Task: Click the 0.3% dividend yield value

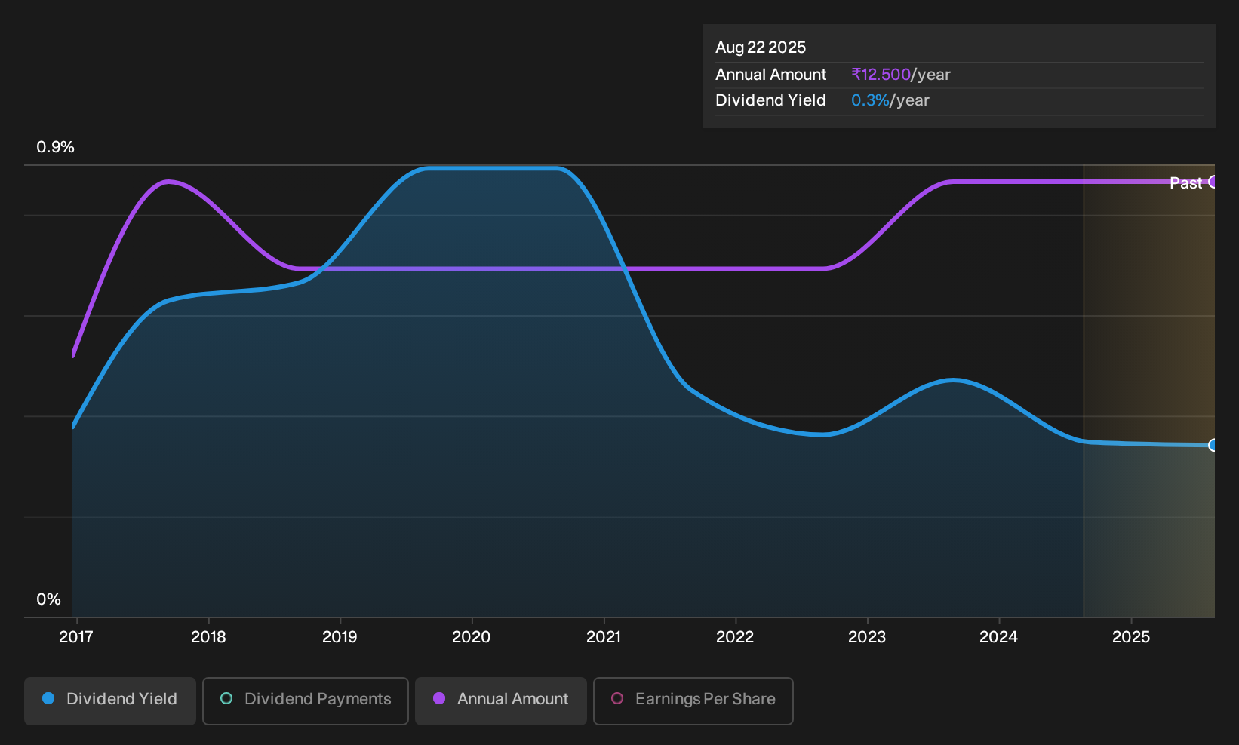Action: [x=870, y=100]
